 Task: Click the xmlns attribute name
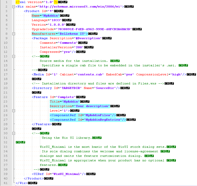(x=31, y=7)
